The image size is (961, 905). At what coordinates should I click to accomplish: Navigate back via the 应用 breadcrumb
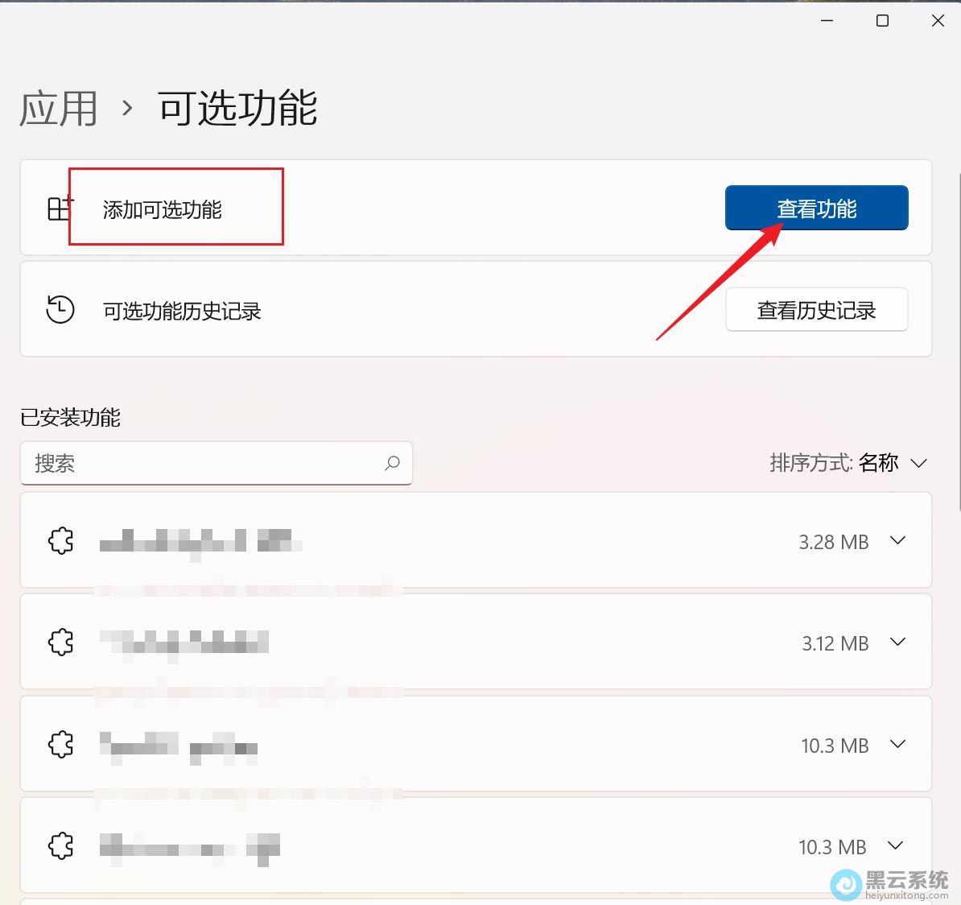(x=58, y=109)
